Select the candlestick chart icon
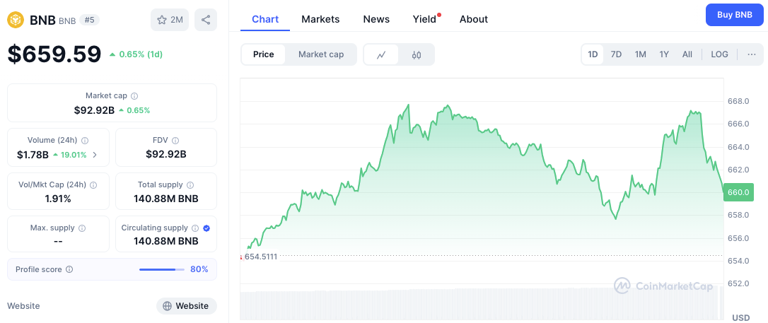 [417, 54]
